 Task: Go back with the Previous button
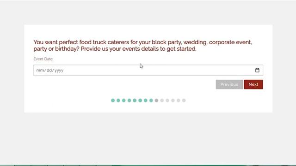(229, 84)
